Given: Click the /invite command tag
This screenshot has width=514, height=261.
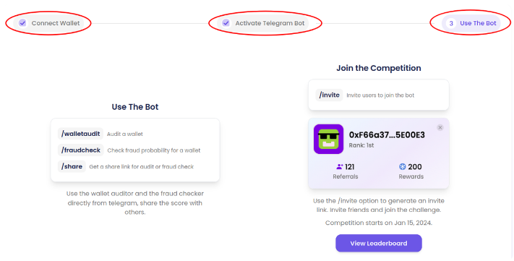Looking at the screenshot, I should point(329,95).
